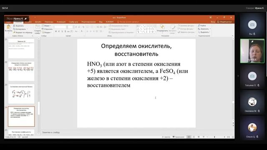Open font size combo box
The image size is (267, 150).
(x=70, y=27)
